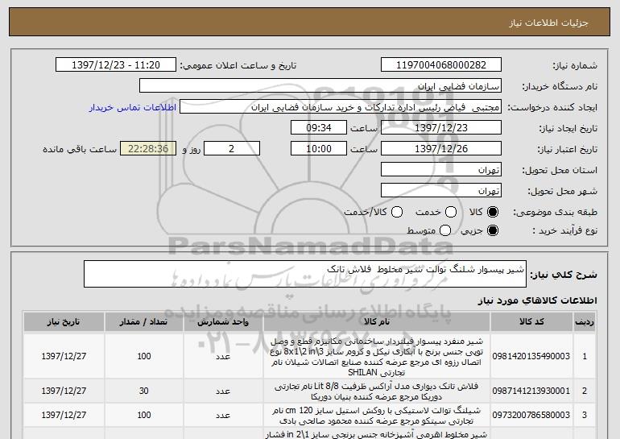Screen dimensions: 620x439
Task: Select the خدمت radio button
Action: click(x=451, y=212)
